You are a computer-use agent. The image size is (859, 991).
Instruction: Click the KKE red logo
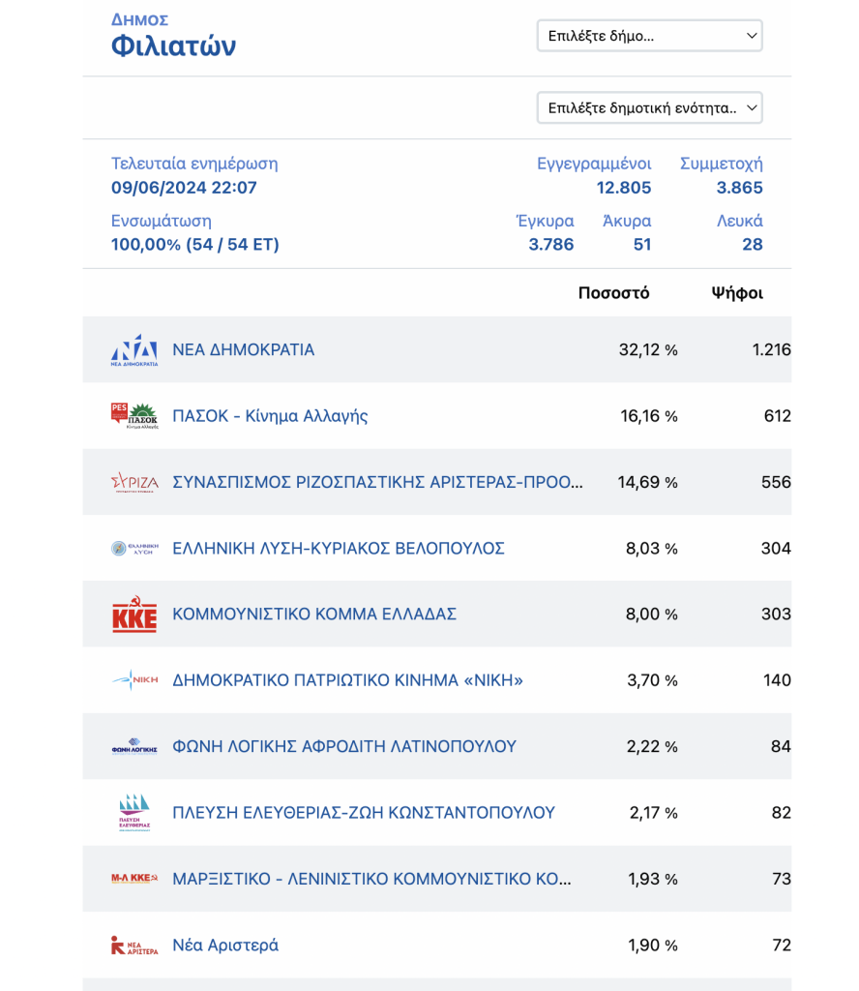(x=134, y=615)
